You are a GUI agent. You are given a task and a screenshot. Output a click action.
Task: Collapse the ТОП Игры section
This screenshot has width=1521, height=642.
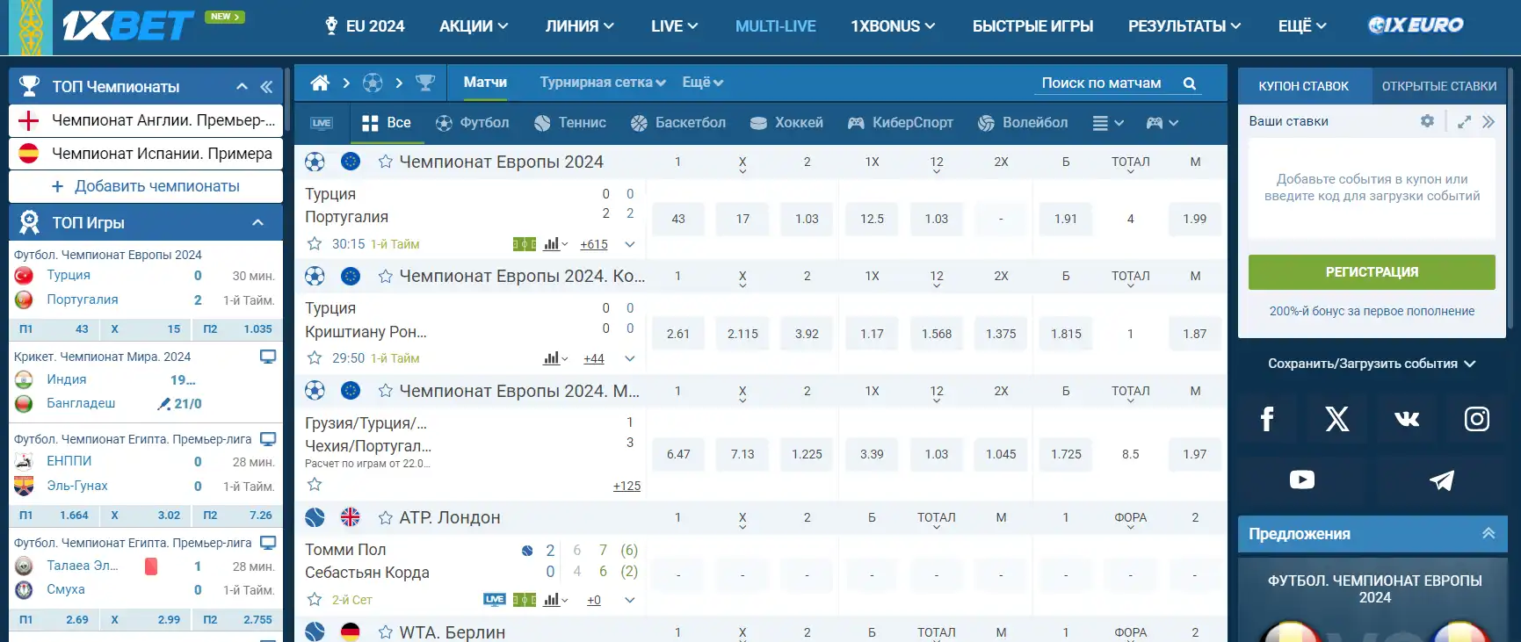click(258, 223)
